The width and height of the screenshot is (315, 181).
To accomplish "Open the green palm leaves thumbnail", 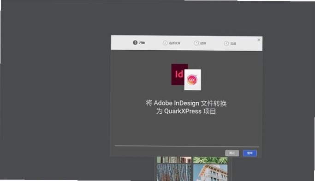I will click(210, 160).
